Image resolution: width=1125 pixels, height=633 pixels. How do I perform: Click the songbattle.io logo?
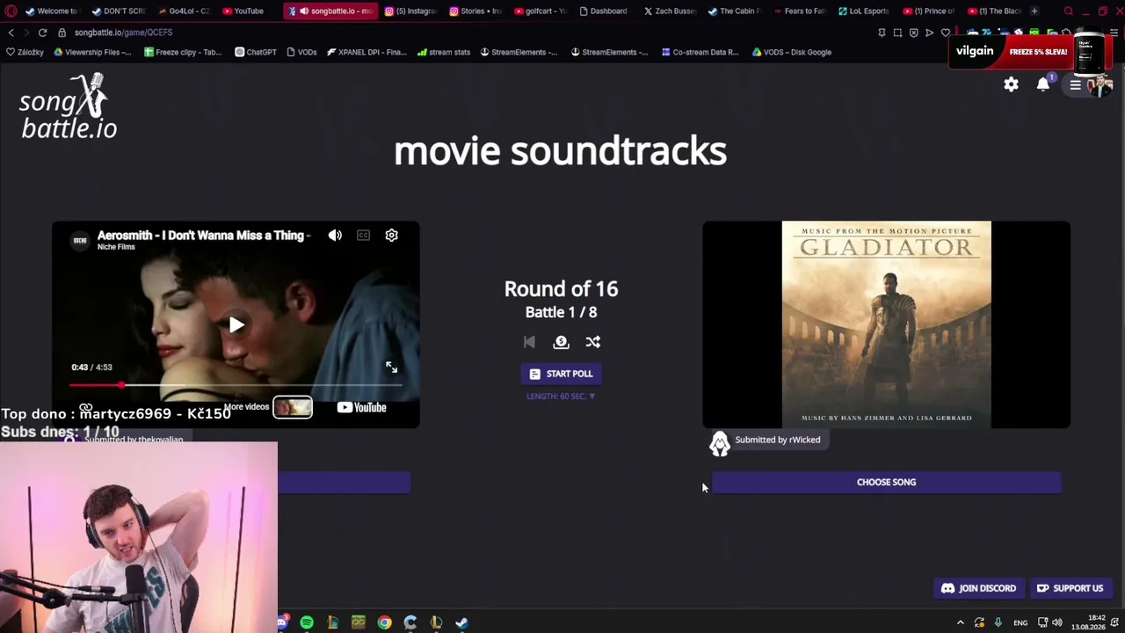69,106
